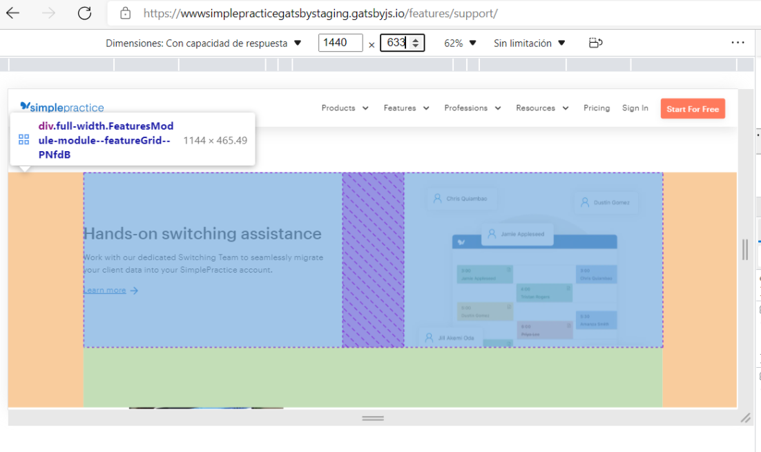Click the 1440 width input field
Viewport: 761px width, 452px height.
(x=340, y=42)
